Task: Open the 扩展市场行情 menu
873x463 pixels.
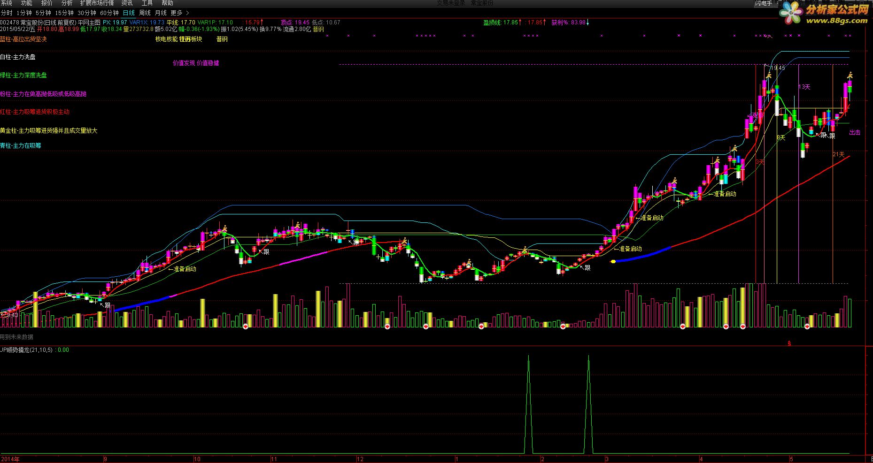Action: tap(97, 3)
